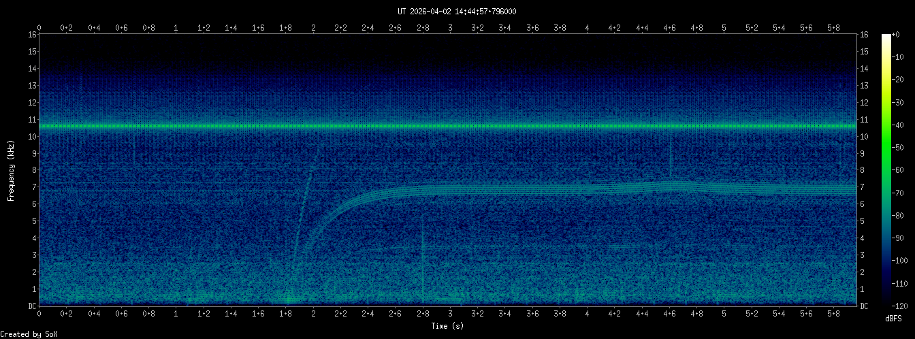Viewport: 915px width, 339px height.
Task: Click the 7 kHz label on the right axis
Action: [x=863, y=187]
